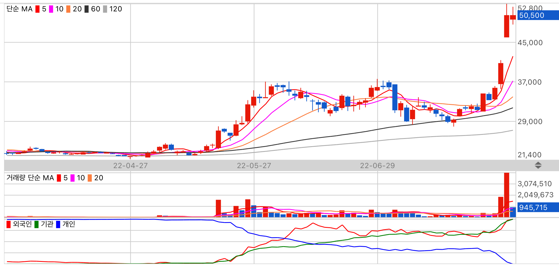Click the orange 20-day MA color swatch
Screen dimensions: 559x267
pos(68,9)
